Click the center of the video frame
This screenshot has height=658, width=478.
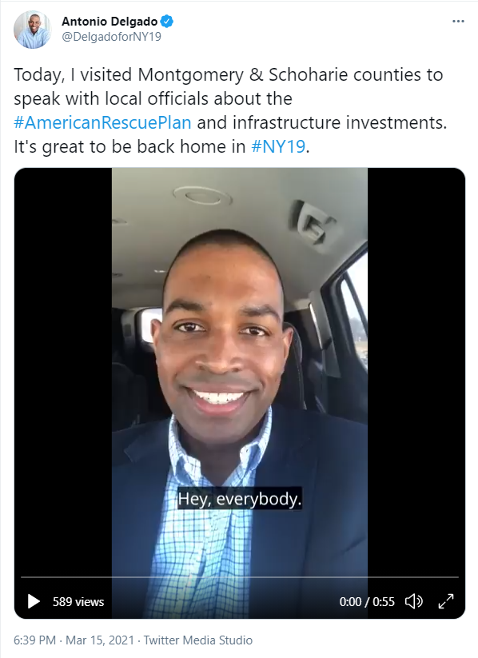(x=240, y=393)
